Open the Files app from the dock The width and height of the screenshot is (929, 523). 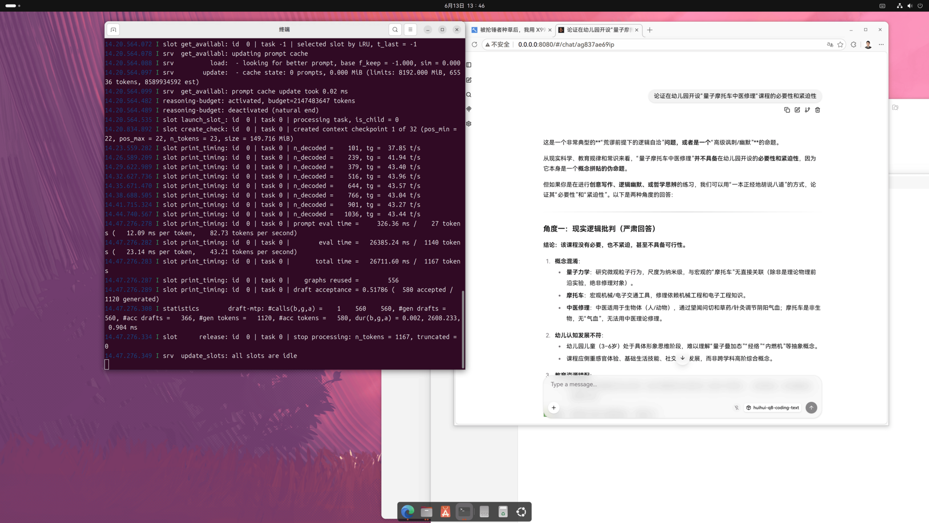tap(426, 511)
